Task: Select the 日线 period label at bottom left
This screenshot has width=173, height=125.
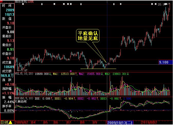Action: pos(4,122)
